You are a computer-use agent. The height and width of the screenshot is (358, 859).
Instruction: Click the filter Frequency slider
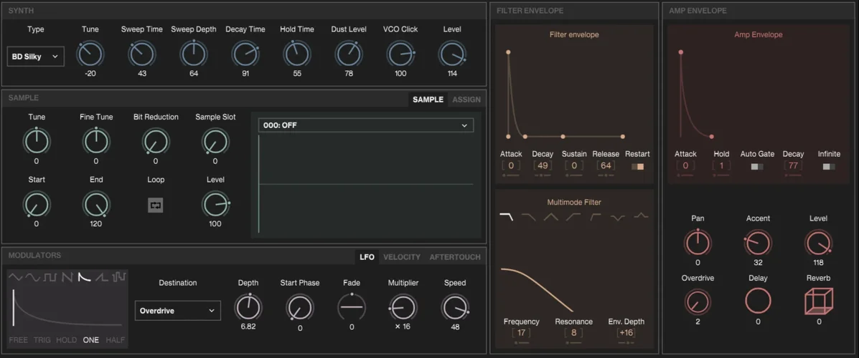pos(522,343)
